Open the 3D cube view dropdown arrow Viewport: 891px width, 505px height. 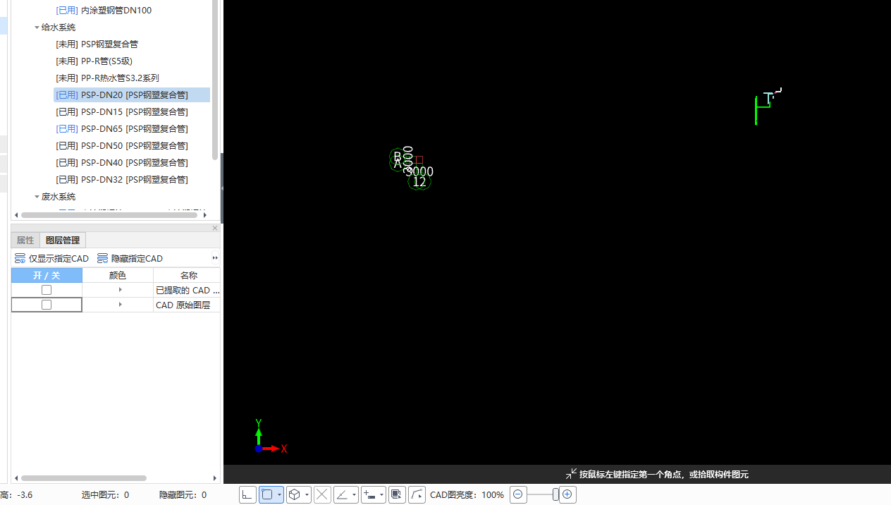(307, 495)
